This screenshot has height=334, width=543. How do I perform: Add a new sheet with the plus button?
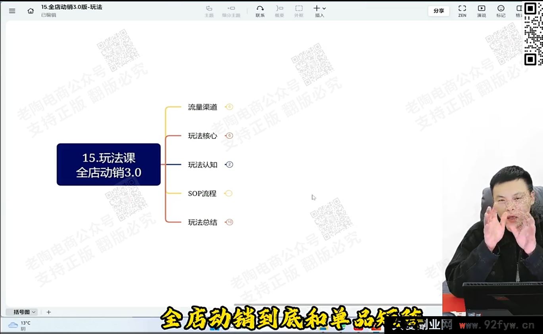click(48, 312)
